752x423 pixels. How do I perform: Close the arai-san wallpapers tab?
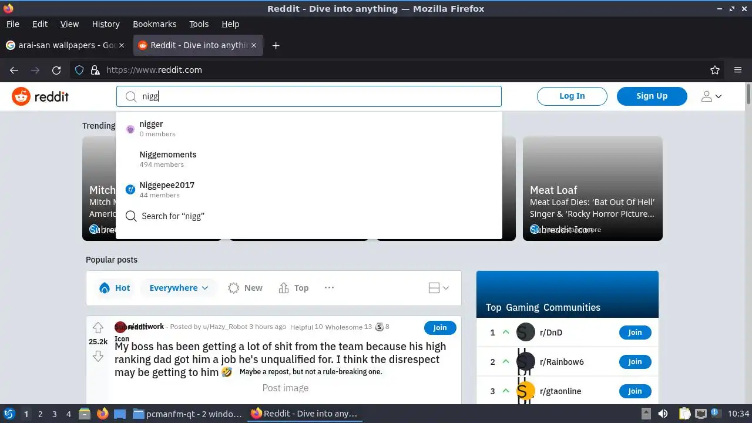click(122, 45)
